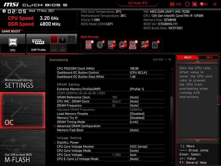The image size is (221, 166).
Task: Open the BIOS search magnifier icon
Action: point(195,4)
